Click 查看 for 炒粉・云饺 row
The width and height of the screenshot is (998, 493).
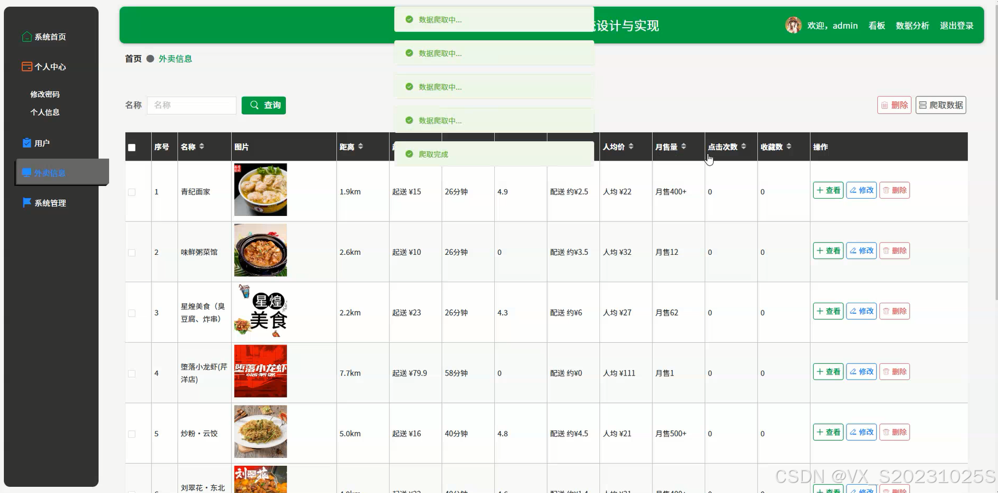pyautogui.click(x=828, y=432)
